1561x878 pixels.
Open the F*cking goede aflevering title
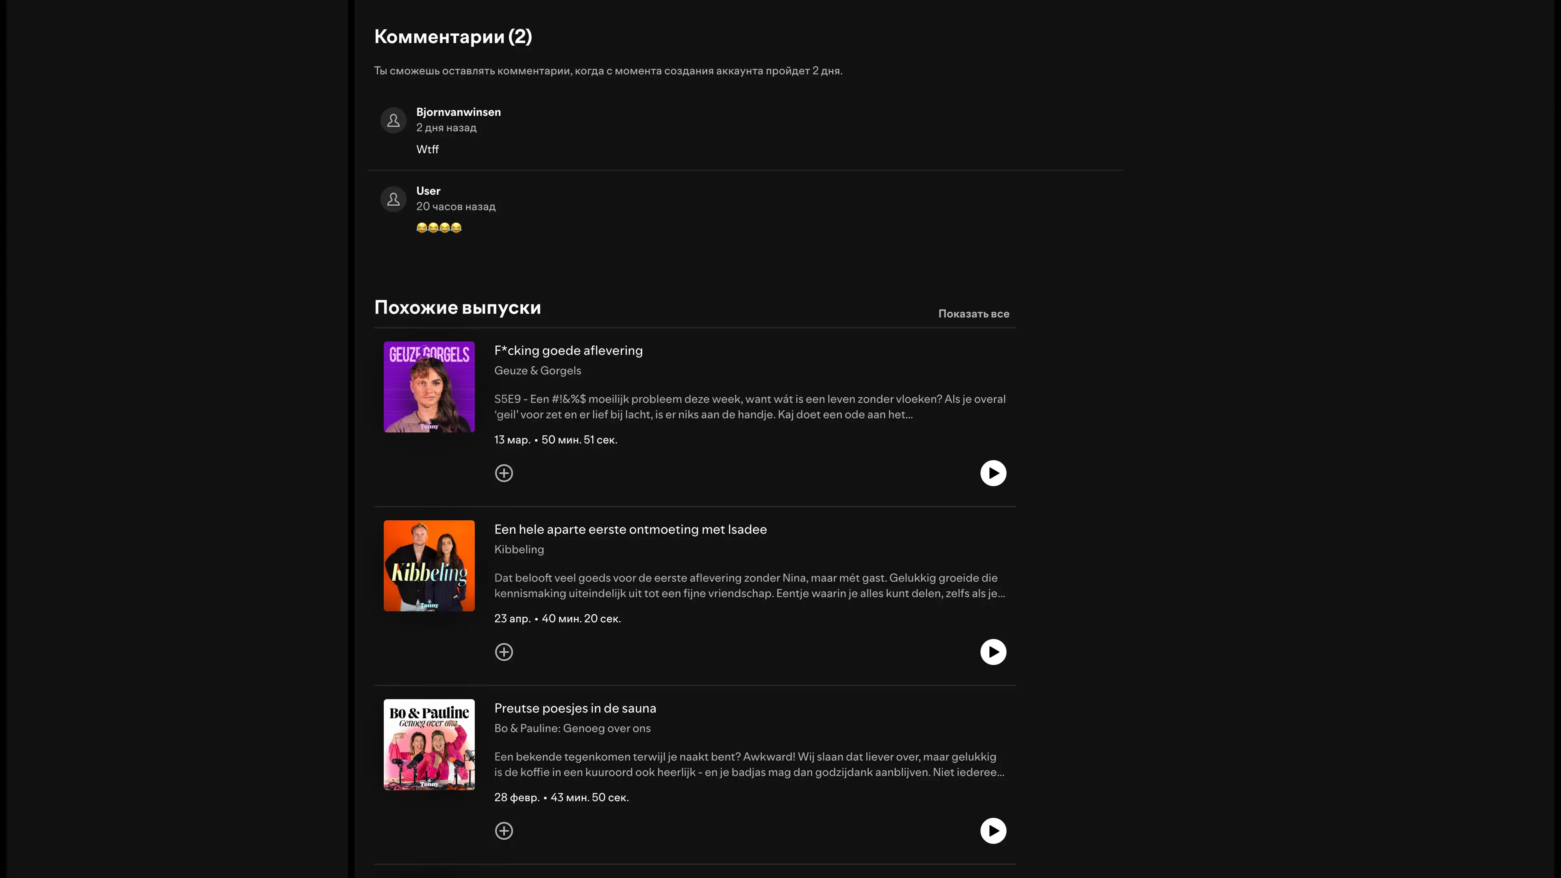coord(568,350)
